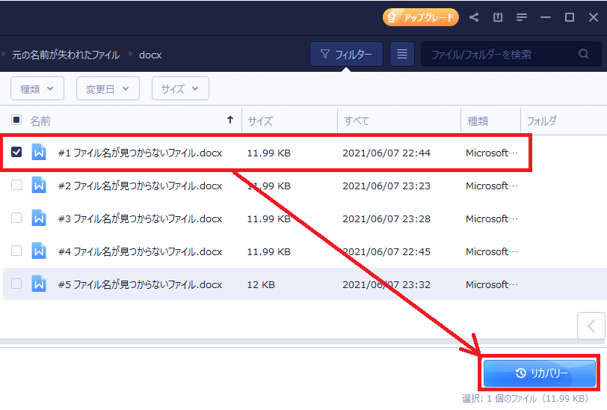Toggle the select-all checkbox in header
The height and width of the screenshot is (410, 607).
16,120
